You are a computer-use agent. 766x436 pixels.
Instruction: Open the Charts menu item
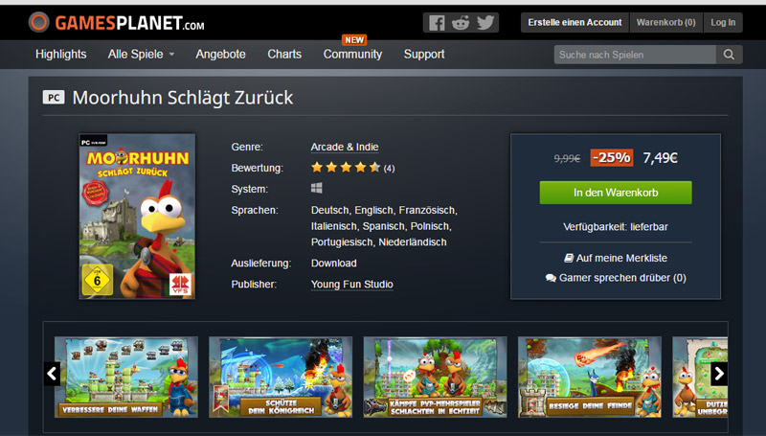[284, 55]
